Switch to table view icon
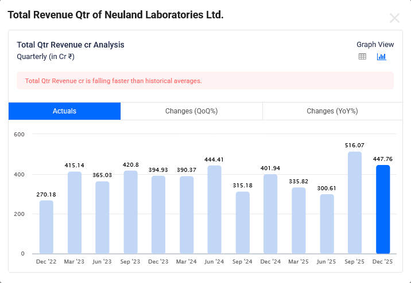This screenshot has width=411, height=283. [x=362, y=57]
